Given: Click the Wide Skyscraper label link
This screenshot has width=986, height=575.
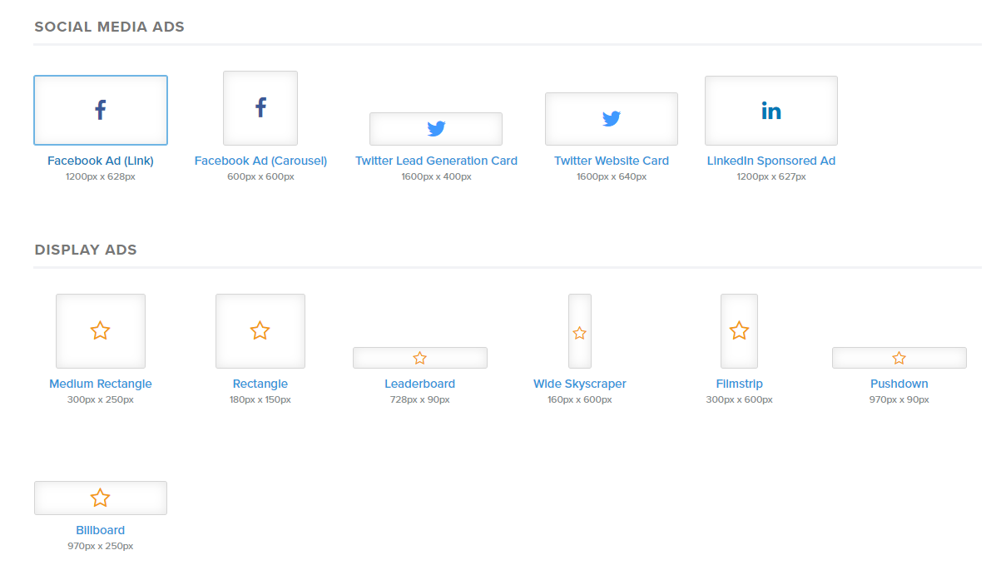Looking at the screenshot, I should [580, 384].
